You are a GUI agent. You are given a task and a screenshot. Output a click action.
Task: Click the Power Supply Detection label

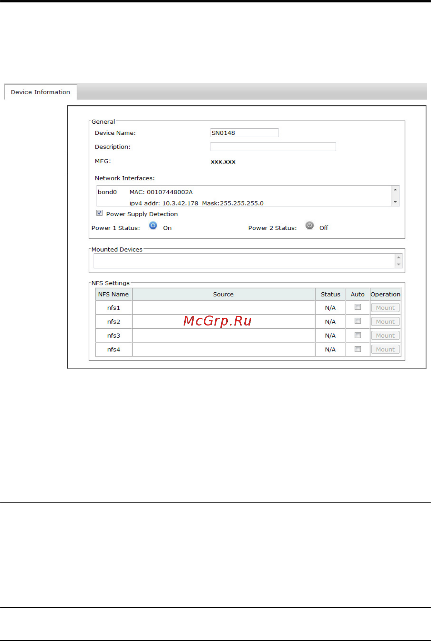click(142, 214)
